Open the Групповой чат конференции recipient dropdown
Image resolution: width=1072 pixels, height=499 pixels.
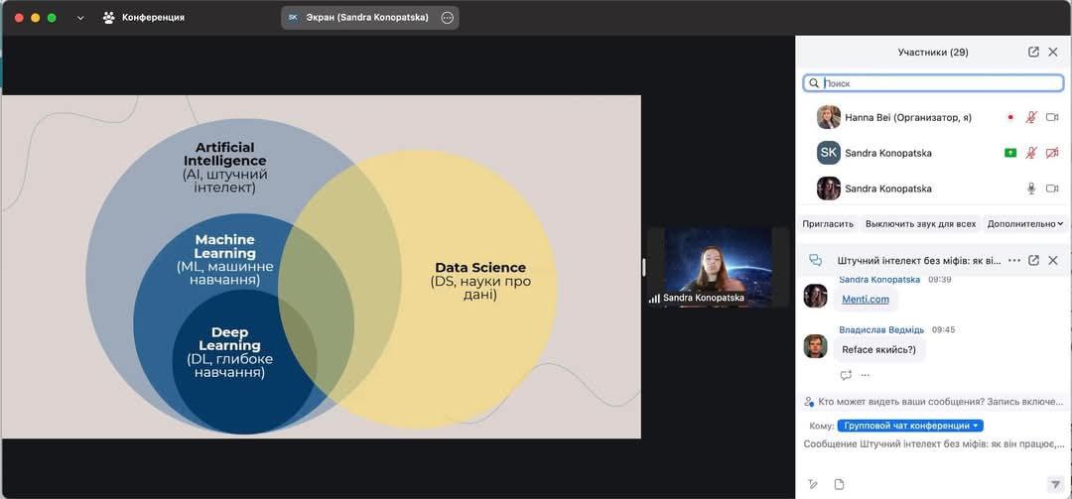tap(910, 426)
